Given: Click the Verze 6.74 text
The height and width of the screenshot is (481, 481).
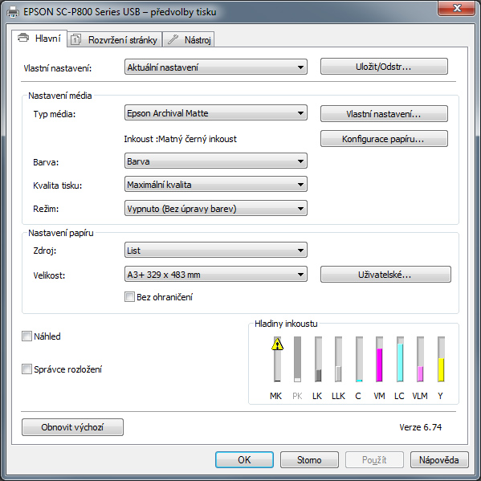Looking at the screenshot, I should (420, 427).
